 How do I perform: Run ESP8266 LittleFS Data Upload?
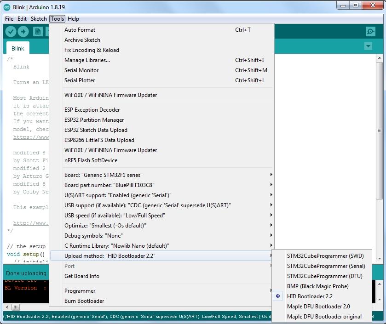(162, 140)
